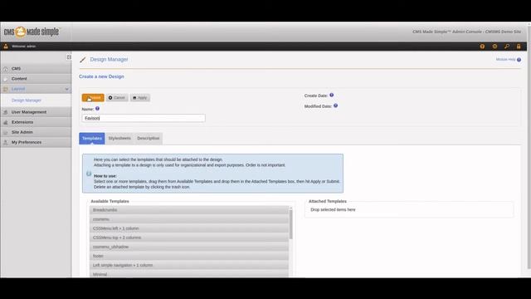Click the Module Help link
Image resolution: width=531 pixels, height=299 pixels.
click(505, 60)
